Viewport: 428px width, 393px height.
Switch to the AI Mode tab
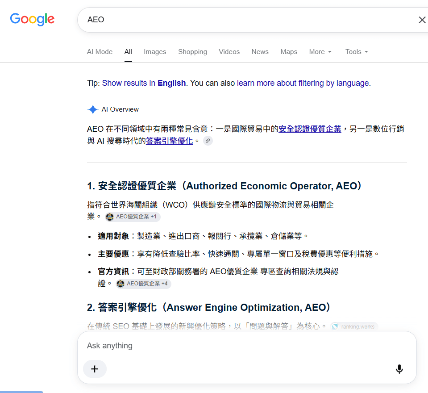click(100, 52)
